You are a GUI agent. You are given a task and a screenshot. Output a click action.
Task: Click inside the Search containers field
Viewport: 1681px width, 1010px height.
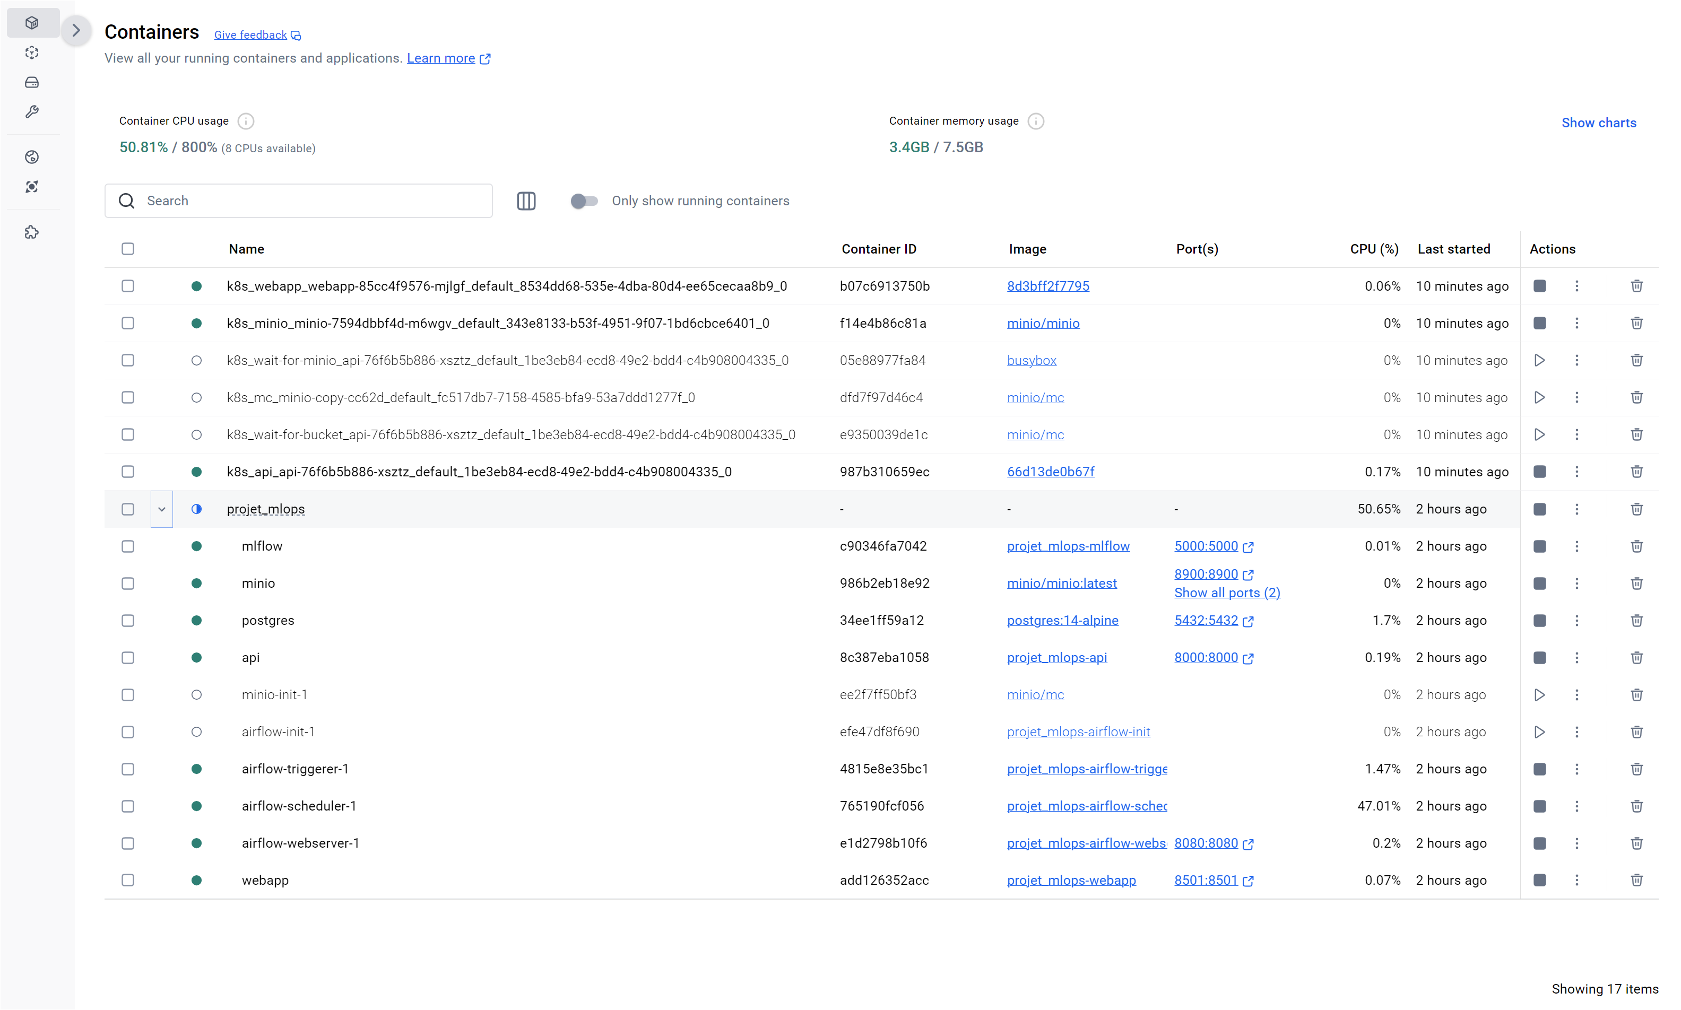coord(299,201)
